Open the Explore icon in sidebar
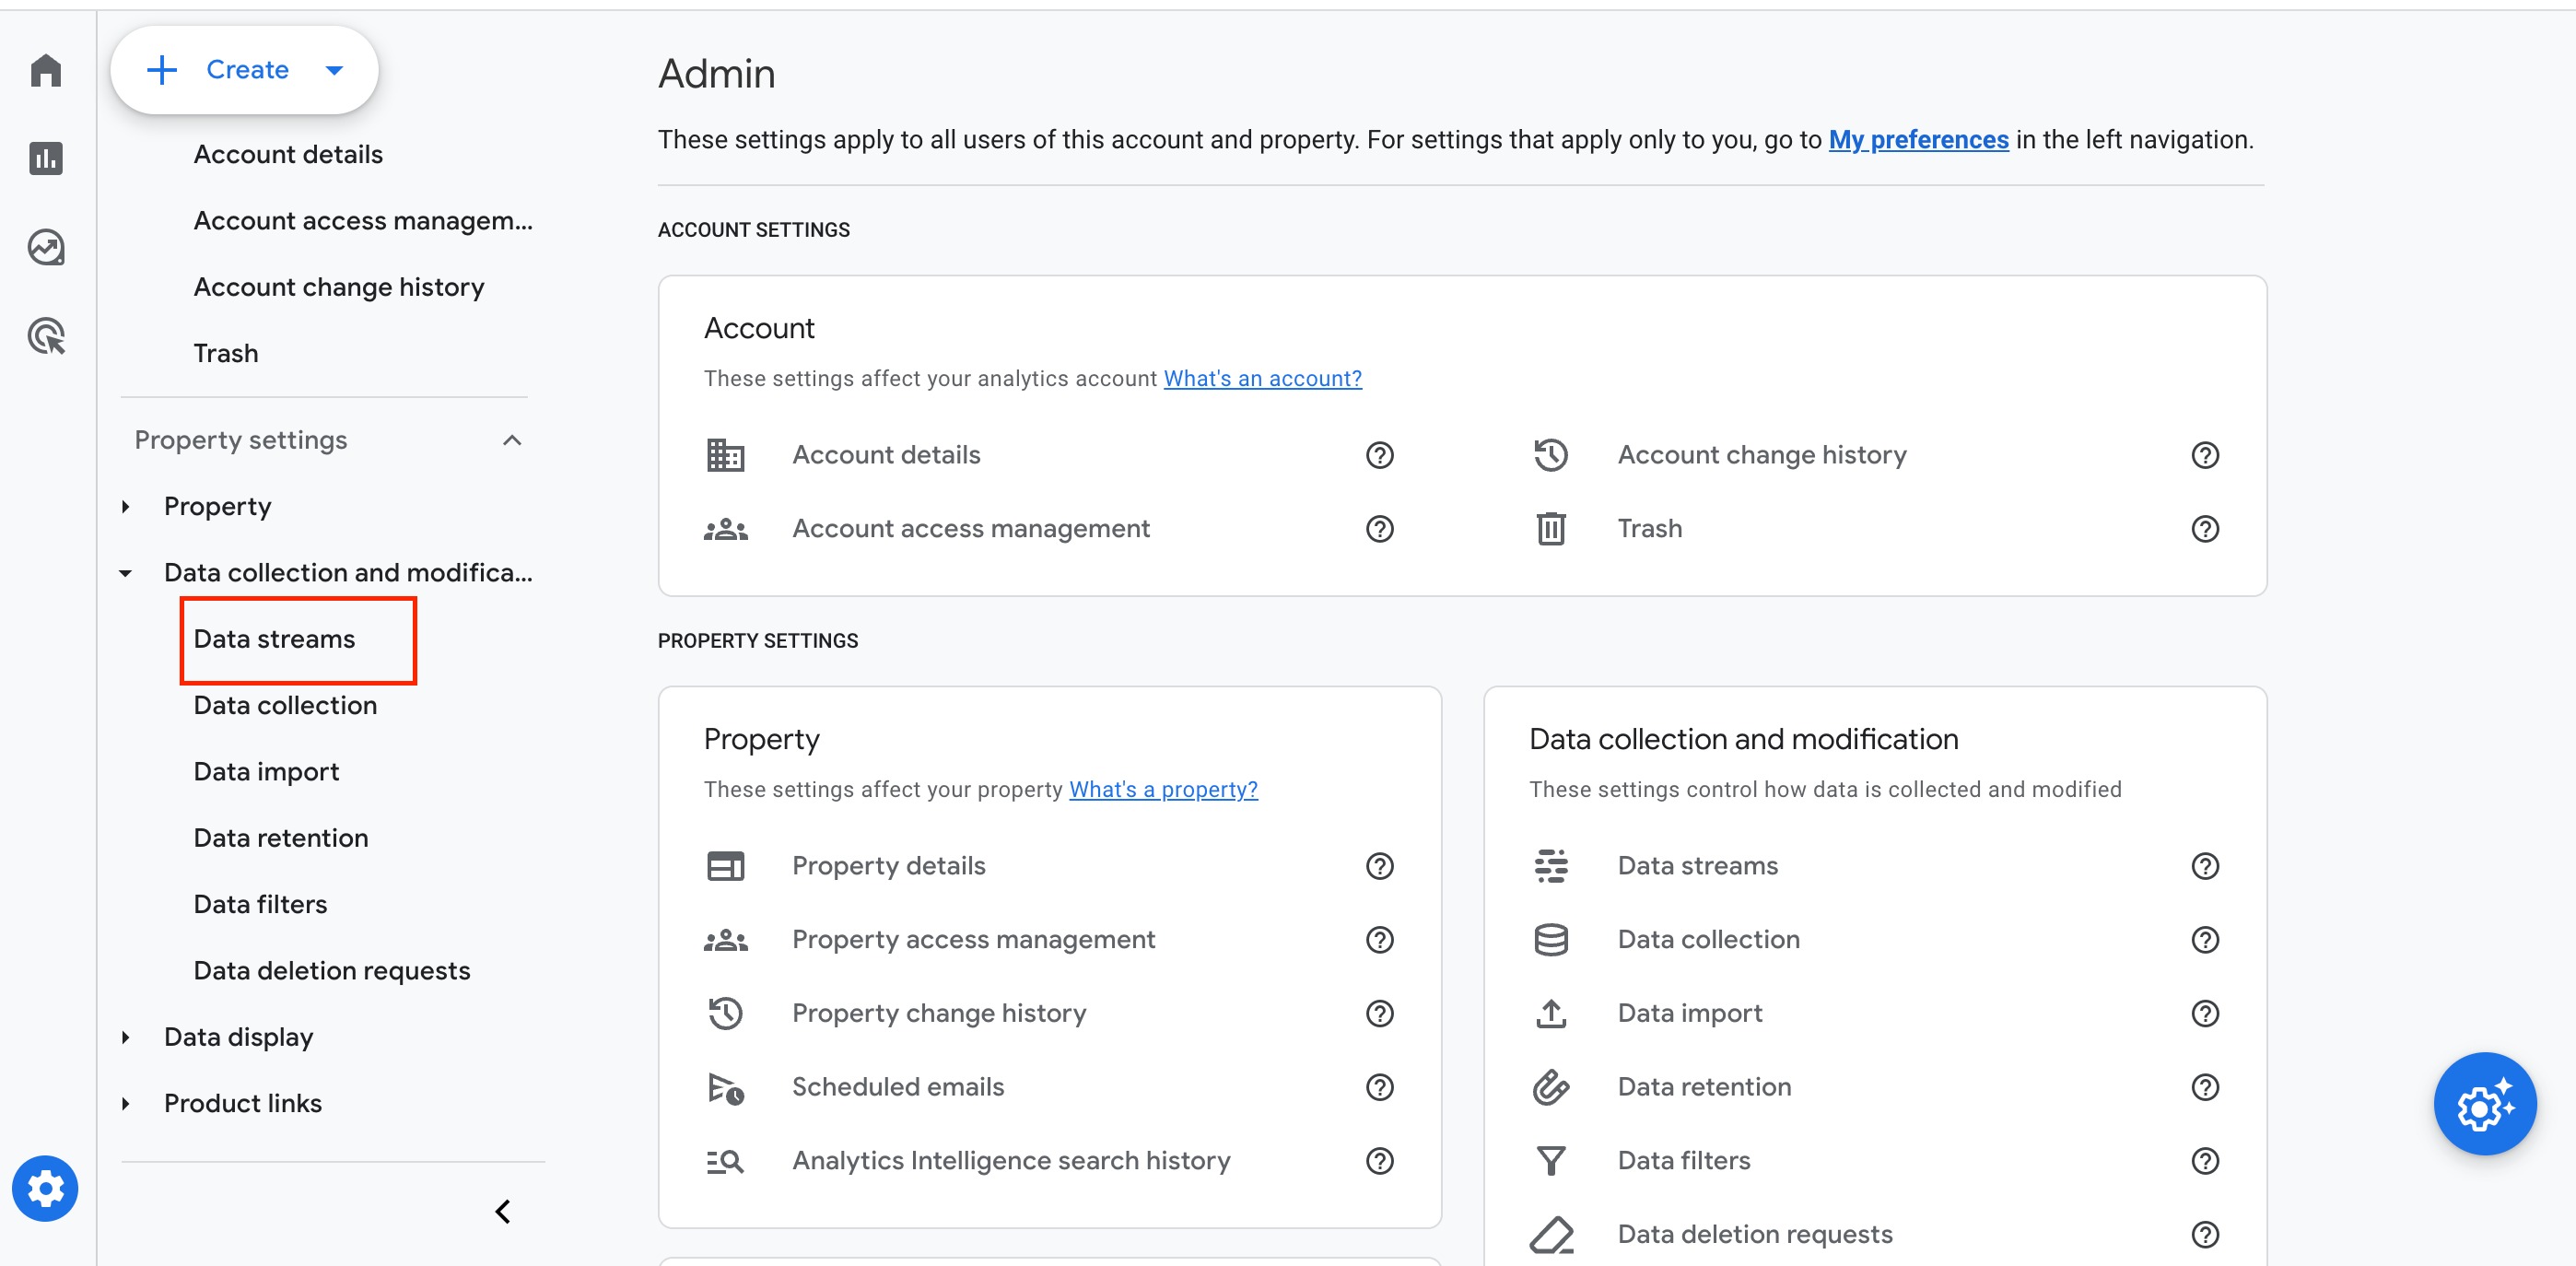The width and height of the screenshot is (2576, 1266). [x=46, y=247]
